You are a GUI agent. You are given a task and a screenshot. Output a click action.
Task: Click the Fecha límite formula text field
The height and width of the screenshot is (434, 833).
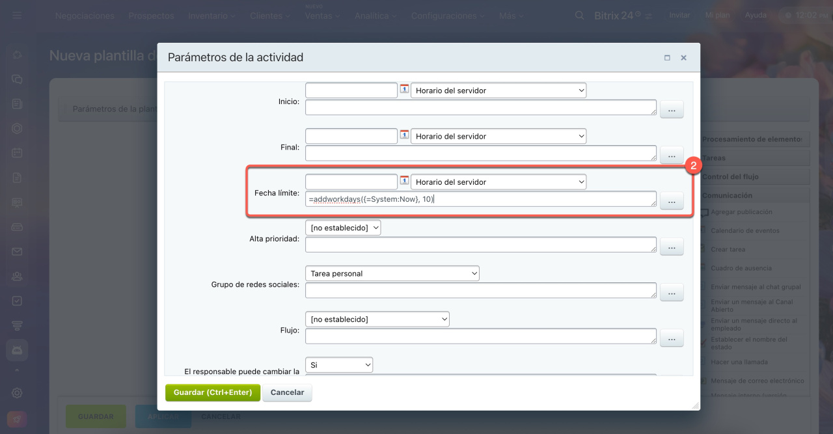point(480,199)
